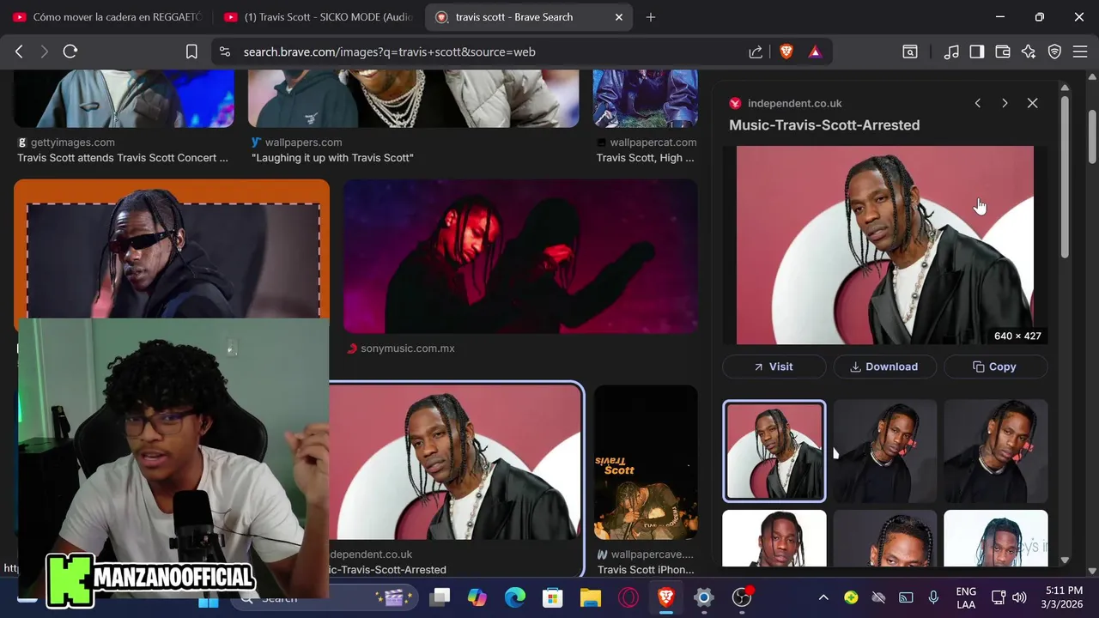Click the selected independent.co.uk image in results grid
This screenshot has width=1099, height=618.
tap(455, 463)
